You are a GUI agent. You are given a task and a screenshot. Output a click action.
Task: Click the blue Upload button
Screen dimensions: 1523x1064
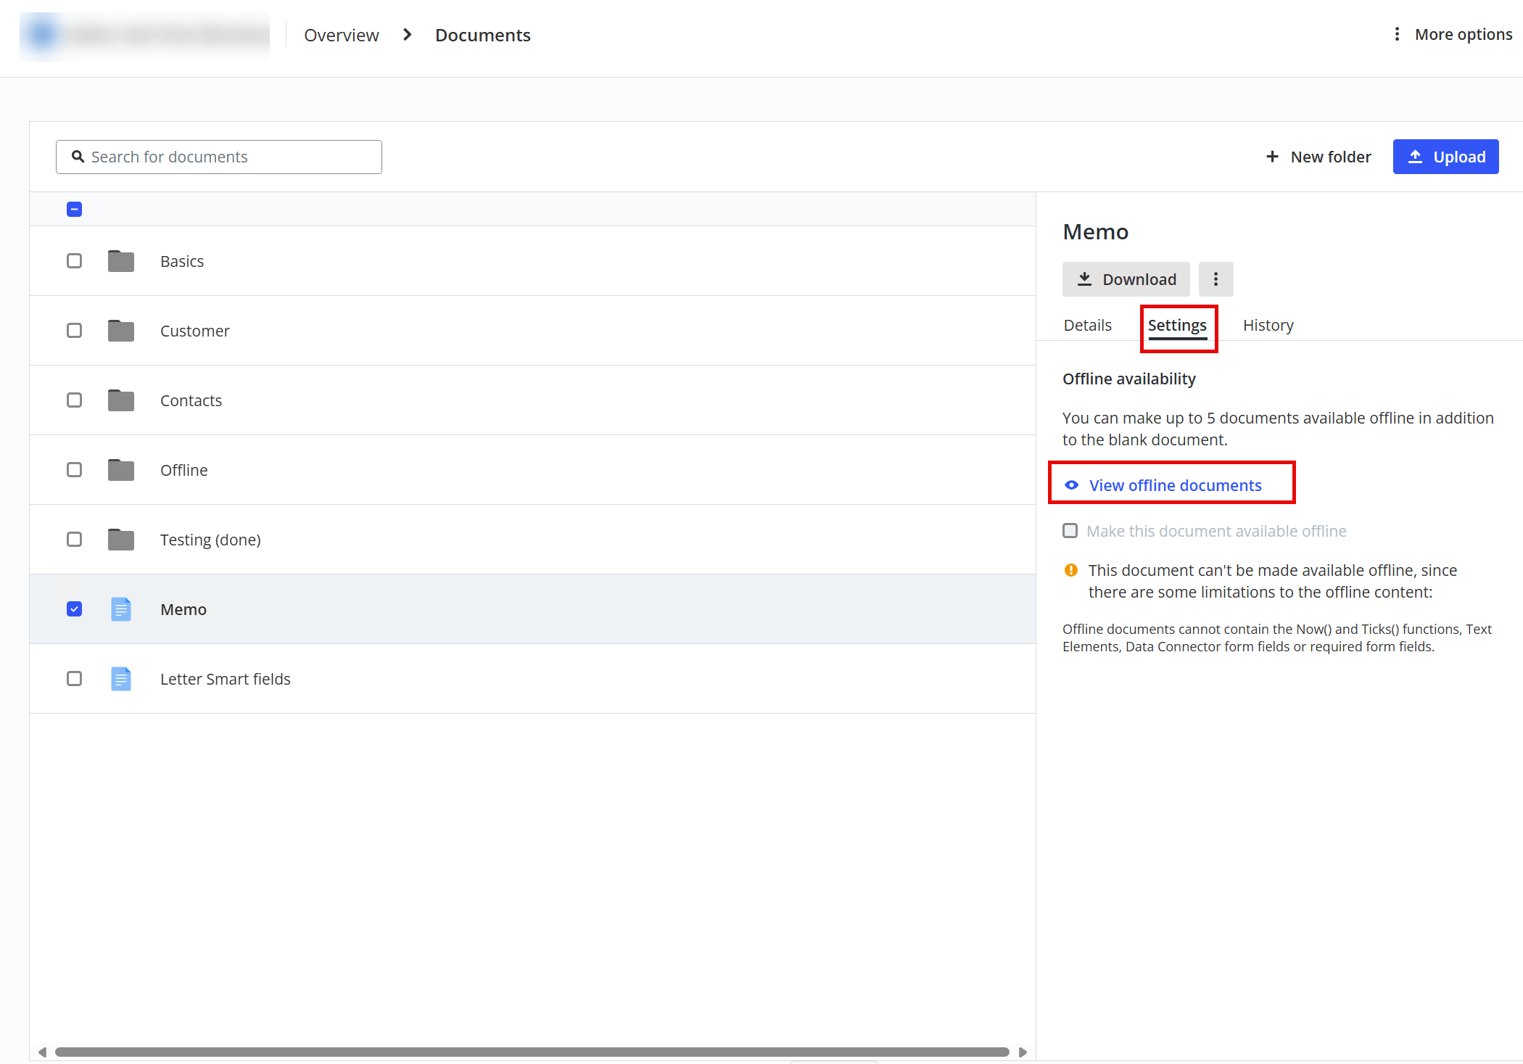tap(1445, 157)
